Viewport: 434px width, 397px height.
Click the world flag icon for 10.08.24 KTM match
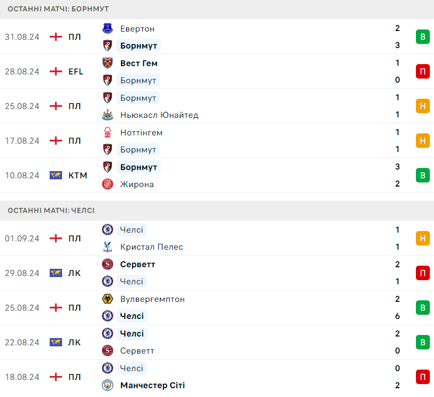(x=56, y=175)
